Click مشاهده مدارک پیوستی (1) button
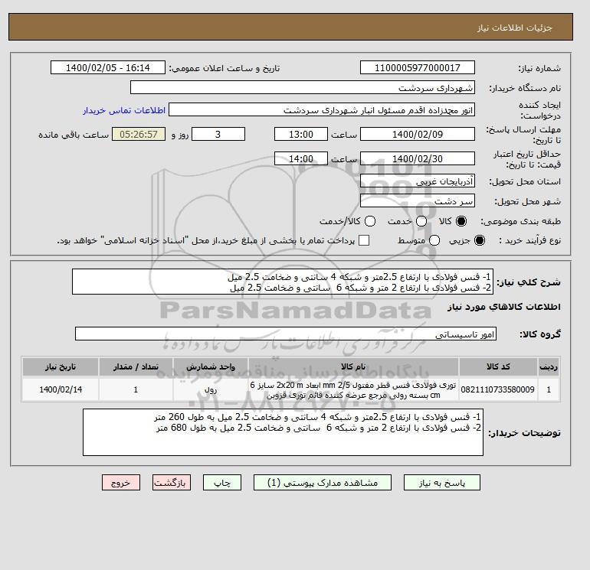590x570 pixels. [x=323, y=483]
